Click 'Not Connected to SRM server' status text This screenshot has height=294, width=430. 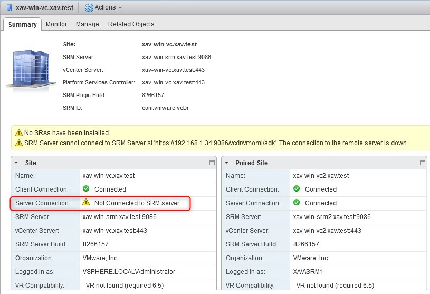pos(137,203)
